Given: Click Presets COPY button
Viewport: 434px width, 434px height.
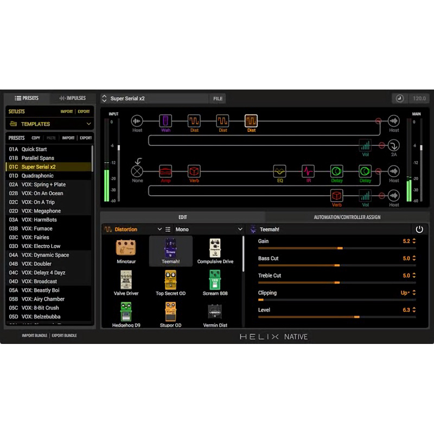Looking at the screenshot, I should point(36,138).
